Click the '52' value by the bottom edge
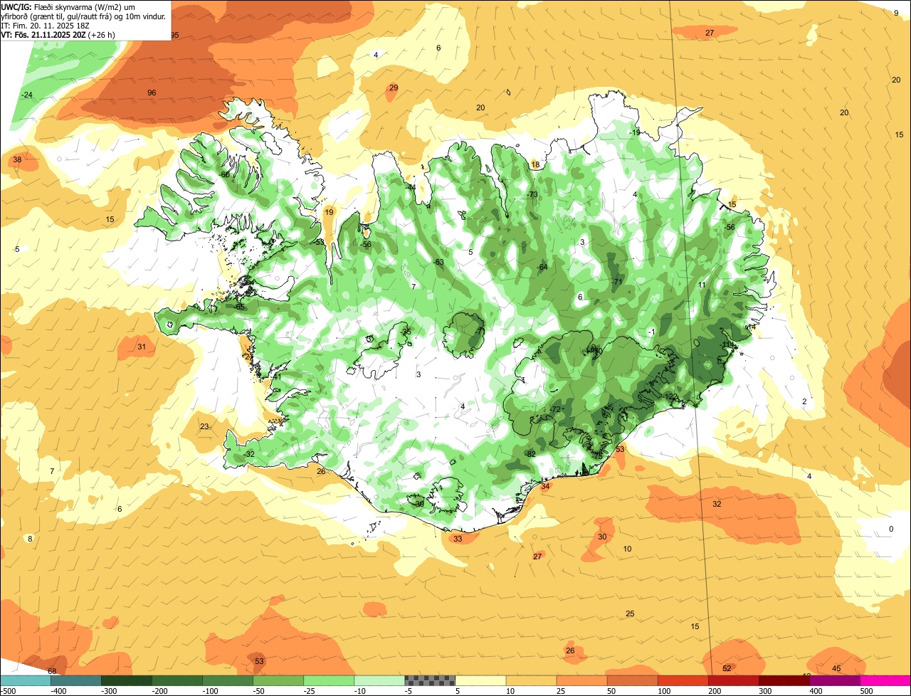The height and width of the screenshot is (696, 911). pos(727,668)
